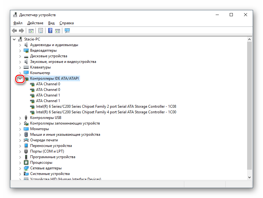263x198 pixels.
Task: Click the Диспетчер устройств title bar icon
Action: pyautogui.click(x=15, y=15)
